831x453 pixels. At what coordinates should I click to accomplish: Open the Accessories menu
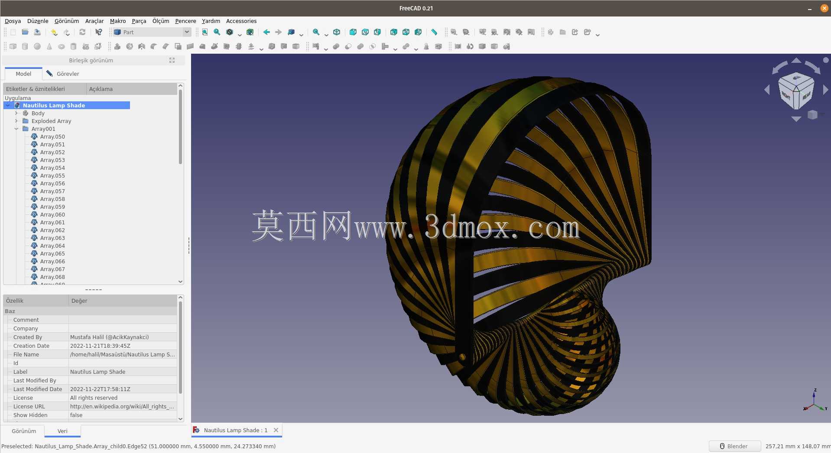(241, 21)
